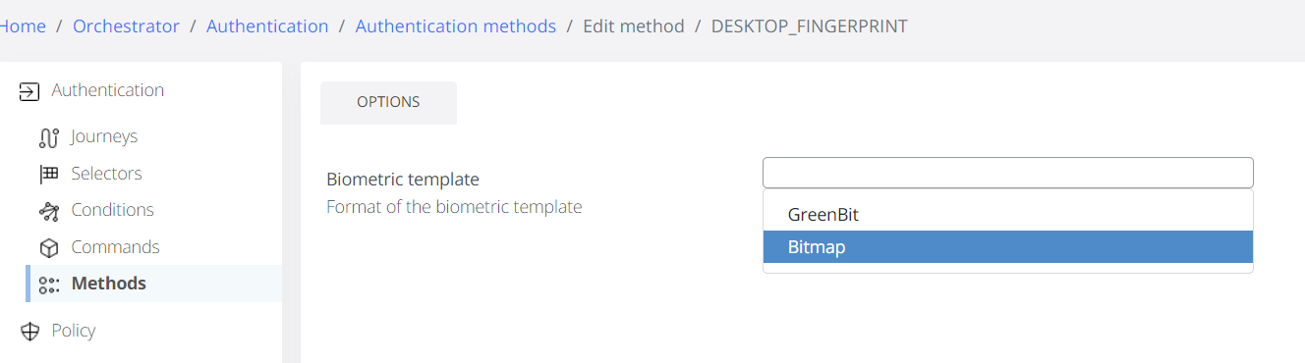Click the Methods dots icon
1305x363 pixels.
pos(49,285)
